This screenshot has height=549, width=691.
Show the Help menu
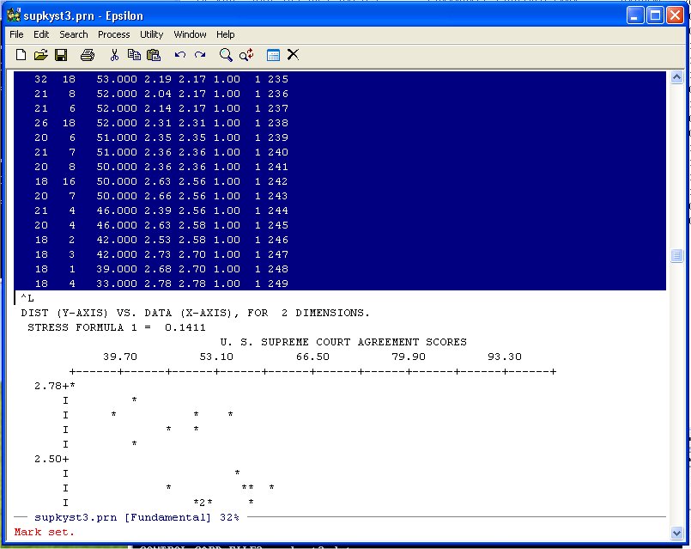(x=225, y=34)
